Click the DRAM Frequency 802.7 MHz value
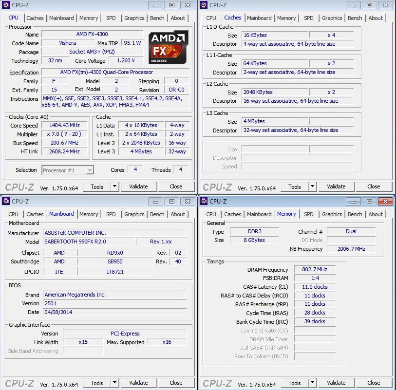Image resolution: width=396 pixels, height=390 pixels. [x=315, y=269]
